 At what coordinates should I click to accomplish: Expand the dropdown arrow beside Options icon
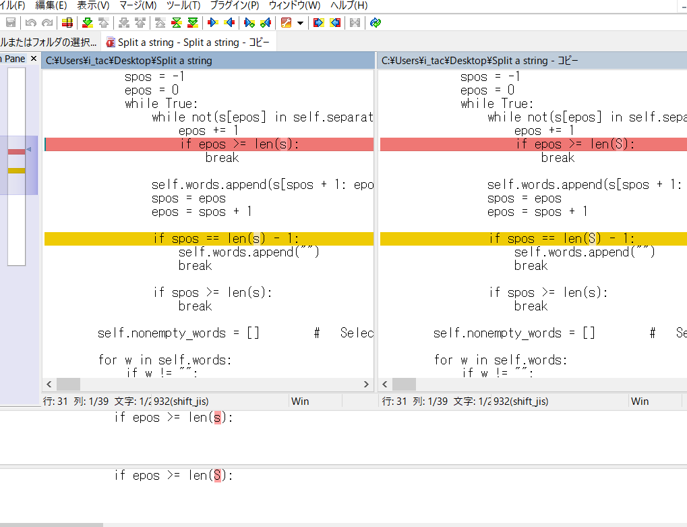[x=299, y=23]
